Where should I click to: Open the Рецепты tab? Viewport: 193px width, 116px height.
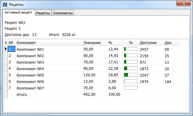43,13
